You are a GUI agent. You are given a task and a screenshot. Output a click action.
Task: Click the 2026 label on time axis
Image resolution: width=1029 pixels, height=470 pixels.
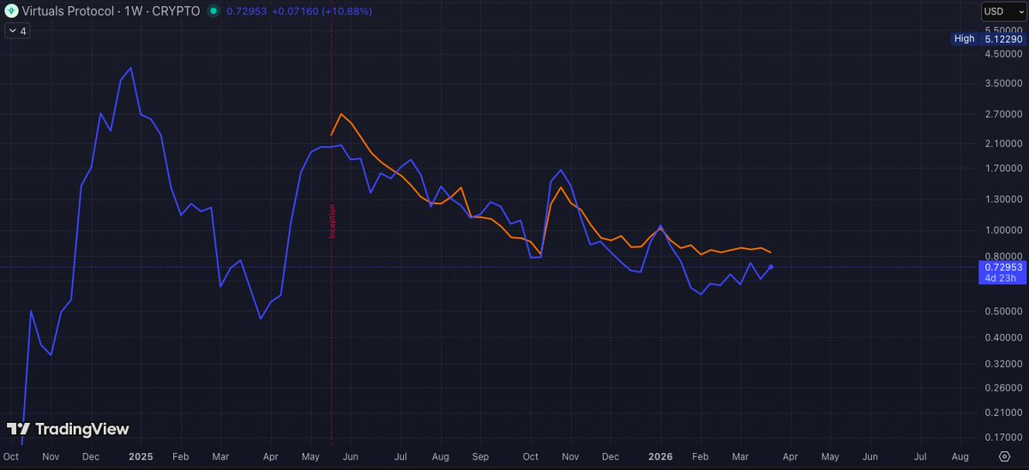pyautogui.click(x=659, y=457)
